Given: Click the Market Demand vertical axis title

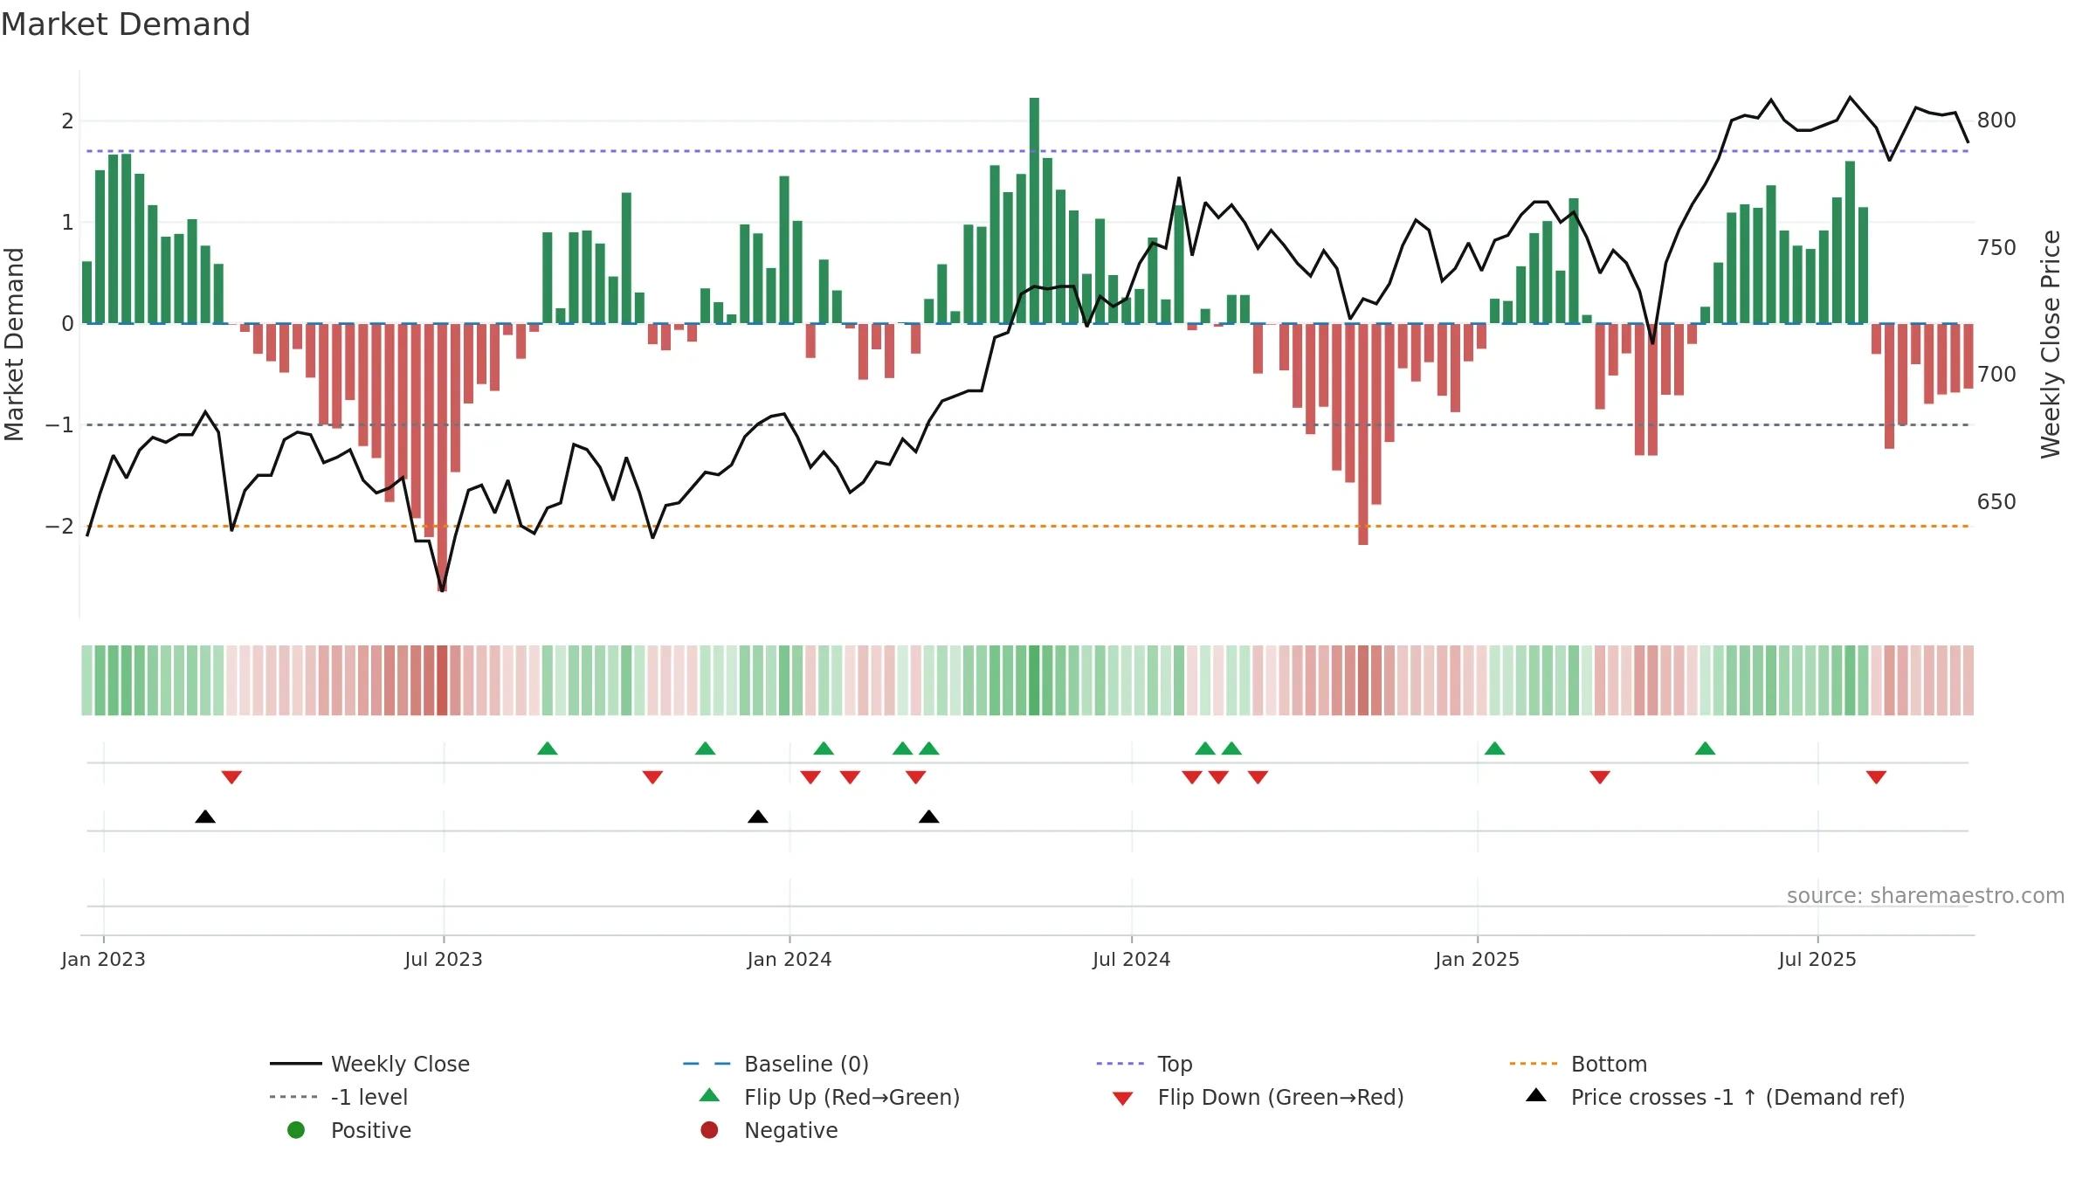Looking at the screenshot, I should pos(14,344).
